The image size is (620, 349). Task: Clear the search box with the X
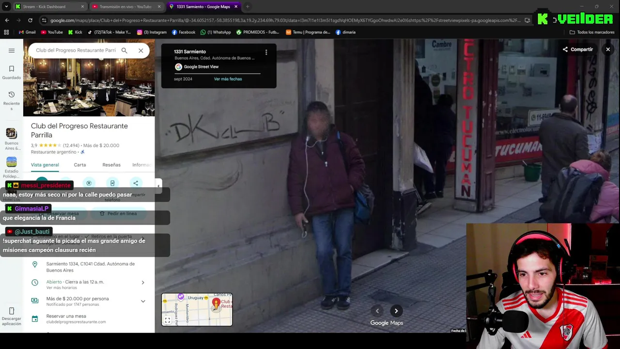(141, 50)
